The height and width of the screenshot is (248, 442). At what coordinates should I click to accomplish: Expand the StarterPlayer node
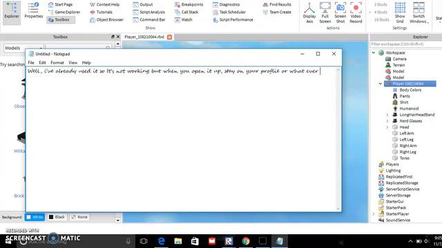374,214
